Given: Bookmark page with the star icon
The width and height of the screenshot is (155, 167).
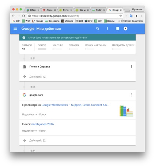Looking at the screenshot, I should click(121, 16).
